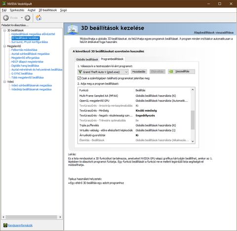Screen dimensions: 237x231
Task: Select 'Virtuális valóság - előre elkészített képkockák' row
Action: pyautogui.click(x=134, y=130)
